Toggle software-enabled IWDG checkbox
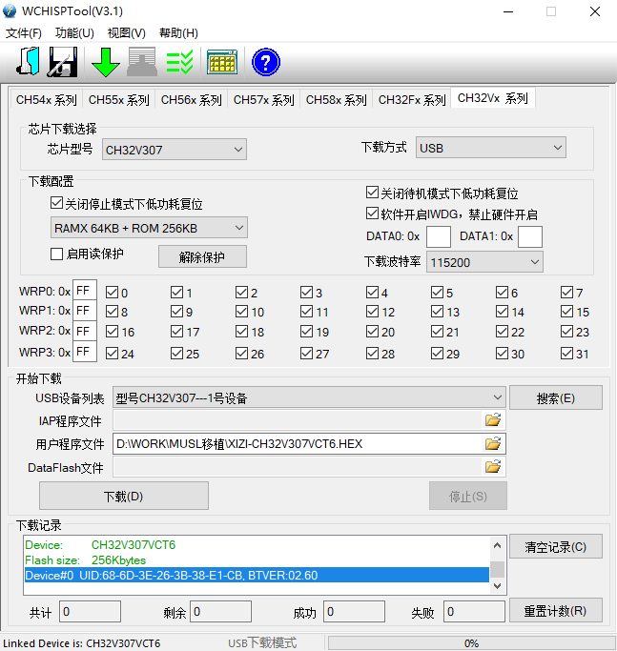This screenshot has width=617, height=651. [x=372, y=214]
